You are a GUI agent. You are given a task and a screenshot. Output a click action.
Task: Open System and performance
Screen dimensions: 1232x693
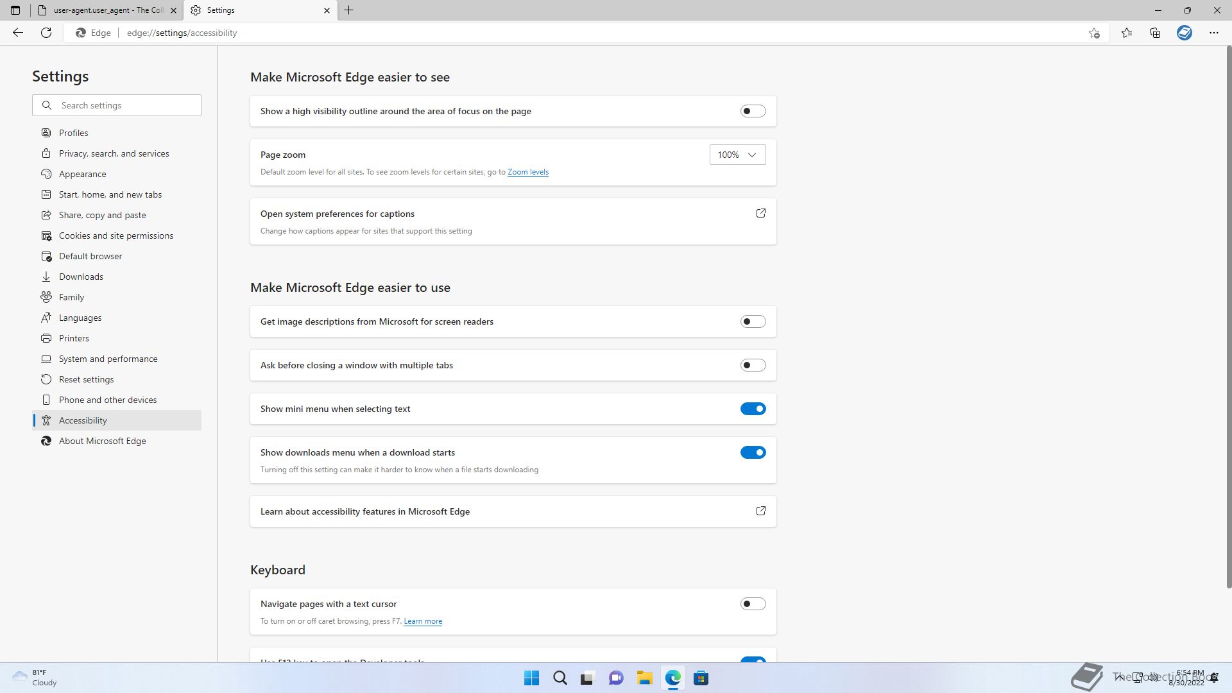(x=117, y=359)
